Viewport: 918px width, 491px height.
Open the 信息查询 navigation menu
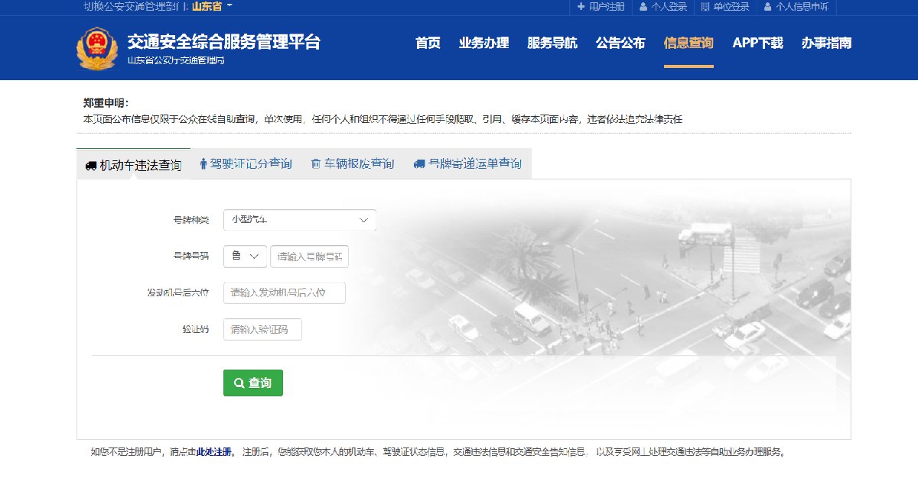(688, 43)
